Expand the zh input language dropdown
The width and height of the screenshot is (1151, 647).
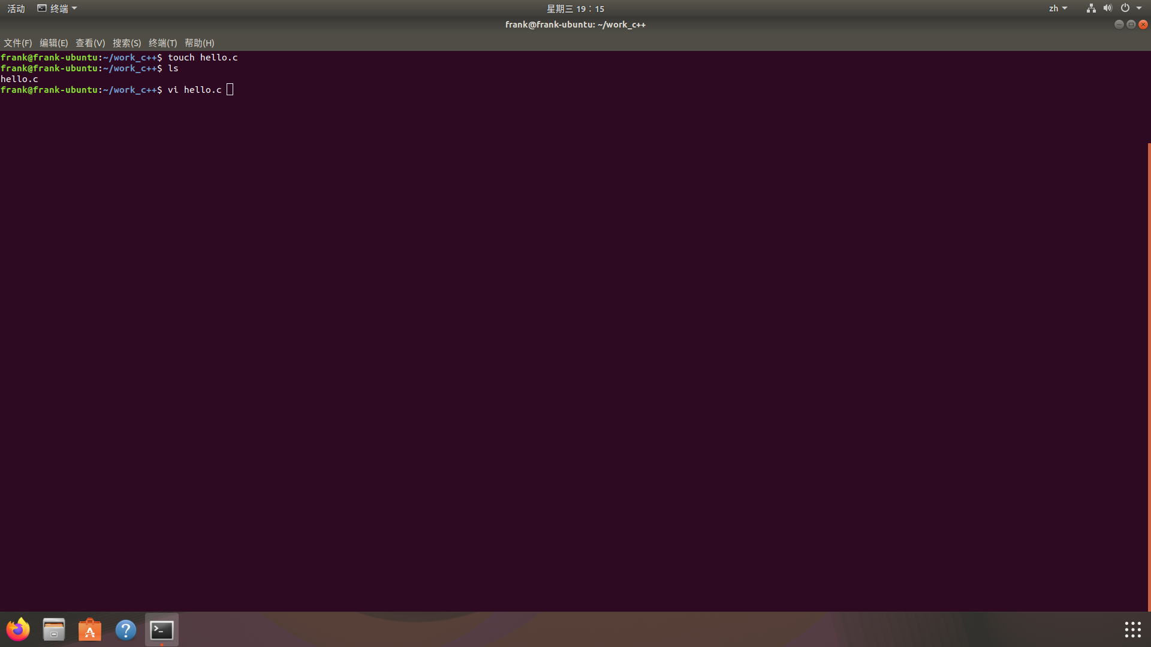1057,8
